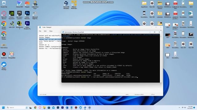Open the Wi-Fi network tray icon
Image resolution: width=197 pixels, height=110 pixels.
183,108
